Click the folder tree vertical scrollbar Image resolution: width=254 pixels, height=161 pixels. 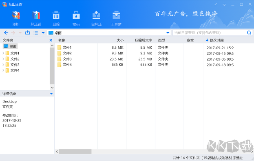coord(52,66)
